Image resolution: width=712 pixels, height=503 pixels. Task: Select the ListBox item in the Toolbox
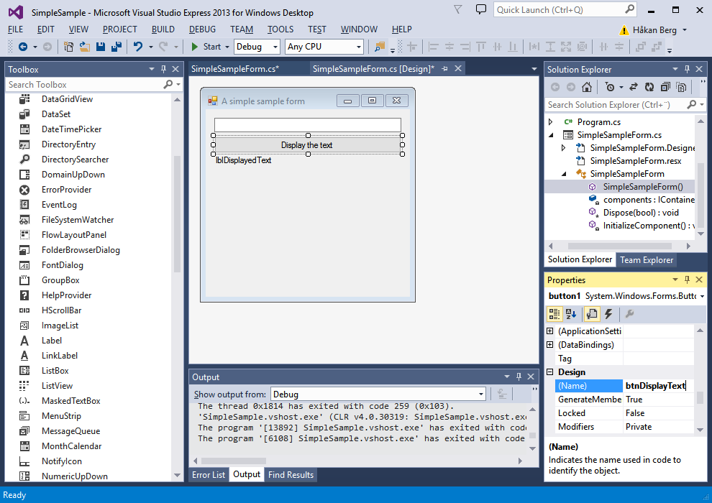click(x=55, y=371)
